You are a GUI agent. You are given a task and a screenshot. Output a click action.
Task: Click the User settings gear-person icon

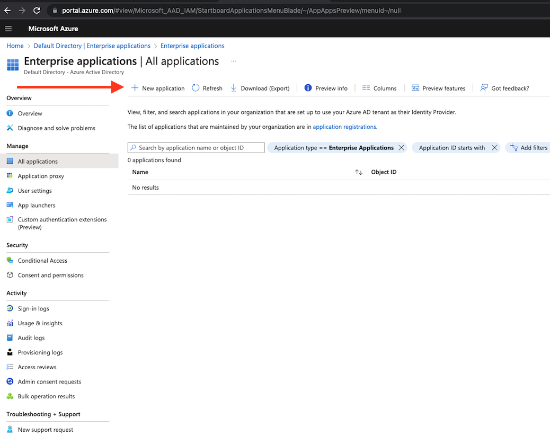(10, 190)
